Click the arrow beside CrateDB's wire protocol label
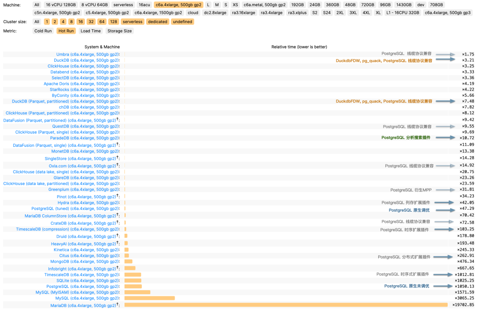Image resolution: width=480 pixels, height=311 pixels. click(x=446, y=223)
